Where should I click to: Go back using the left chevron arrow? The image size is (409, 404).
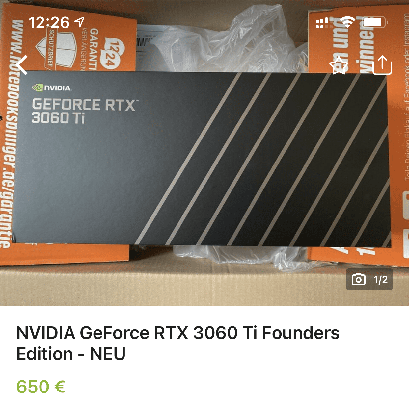click(x=22, y=65)
